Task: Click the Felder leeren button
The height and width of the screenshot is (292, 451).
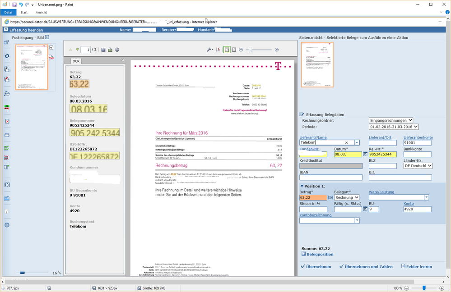Action: (x=416, y=267)
